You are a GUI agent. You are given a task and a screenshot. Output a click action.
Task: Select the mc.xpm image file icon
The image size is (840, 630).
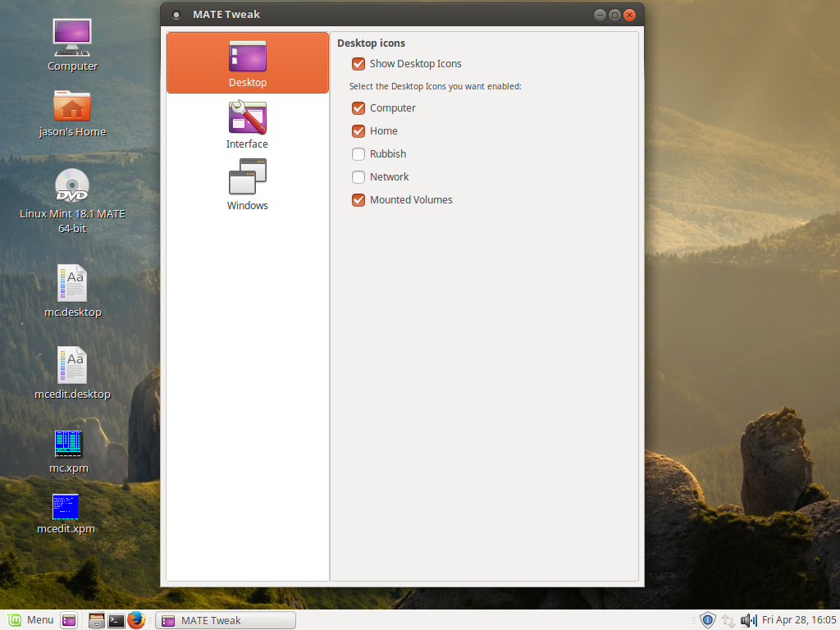(69, 452)
